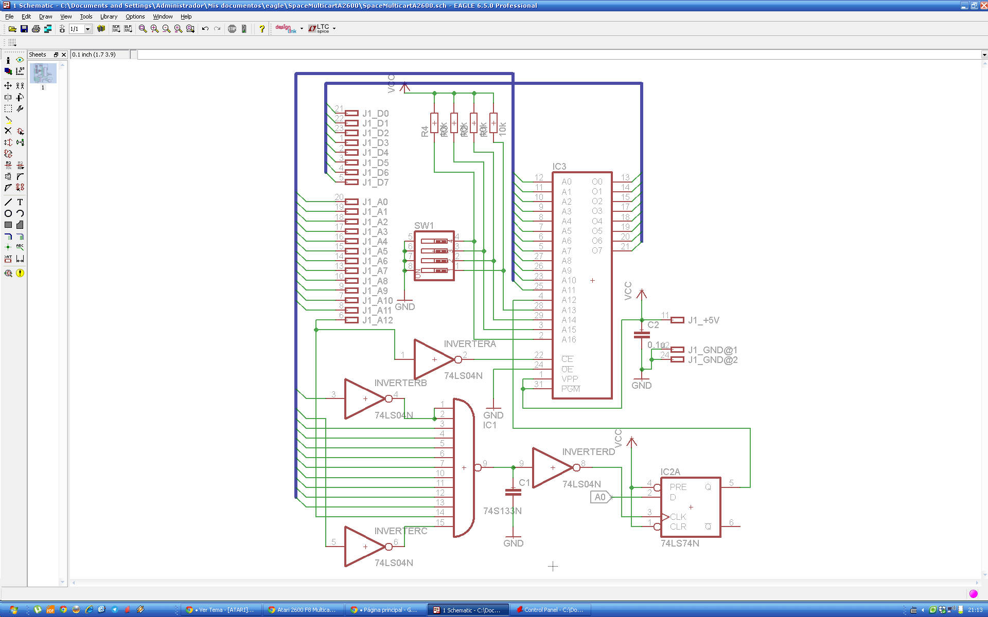Open the Draw menu
The image size is (988, 617).
(45, 16)
